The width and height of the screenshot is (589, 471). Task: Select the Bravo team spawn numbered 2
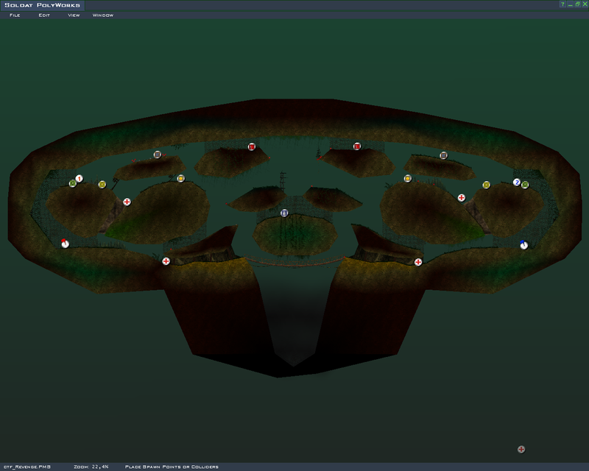pyautogui.click(x=517, y=182)
